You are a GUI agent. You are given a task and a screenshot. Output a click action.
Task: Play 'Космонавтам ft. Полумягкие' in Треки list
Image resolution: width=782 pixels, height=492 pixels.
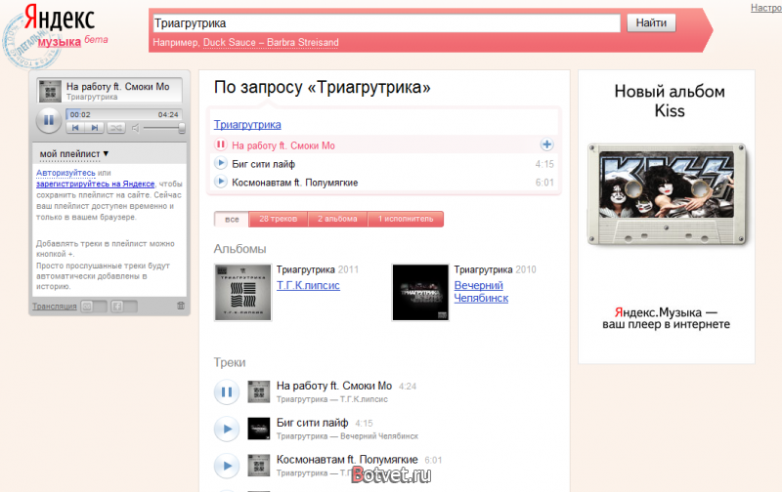point(227,466)
